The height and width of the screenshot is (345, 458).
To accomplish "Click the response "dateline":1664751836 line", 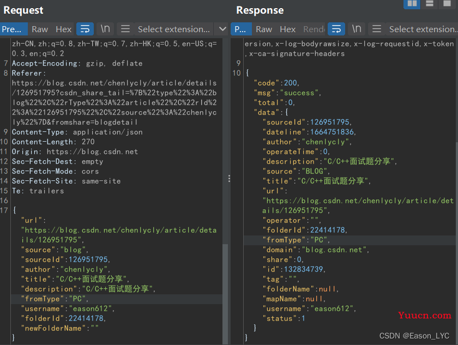I will pyautogui.click(x=309, y=132).
